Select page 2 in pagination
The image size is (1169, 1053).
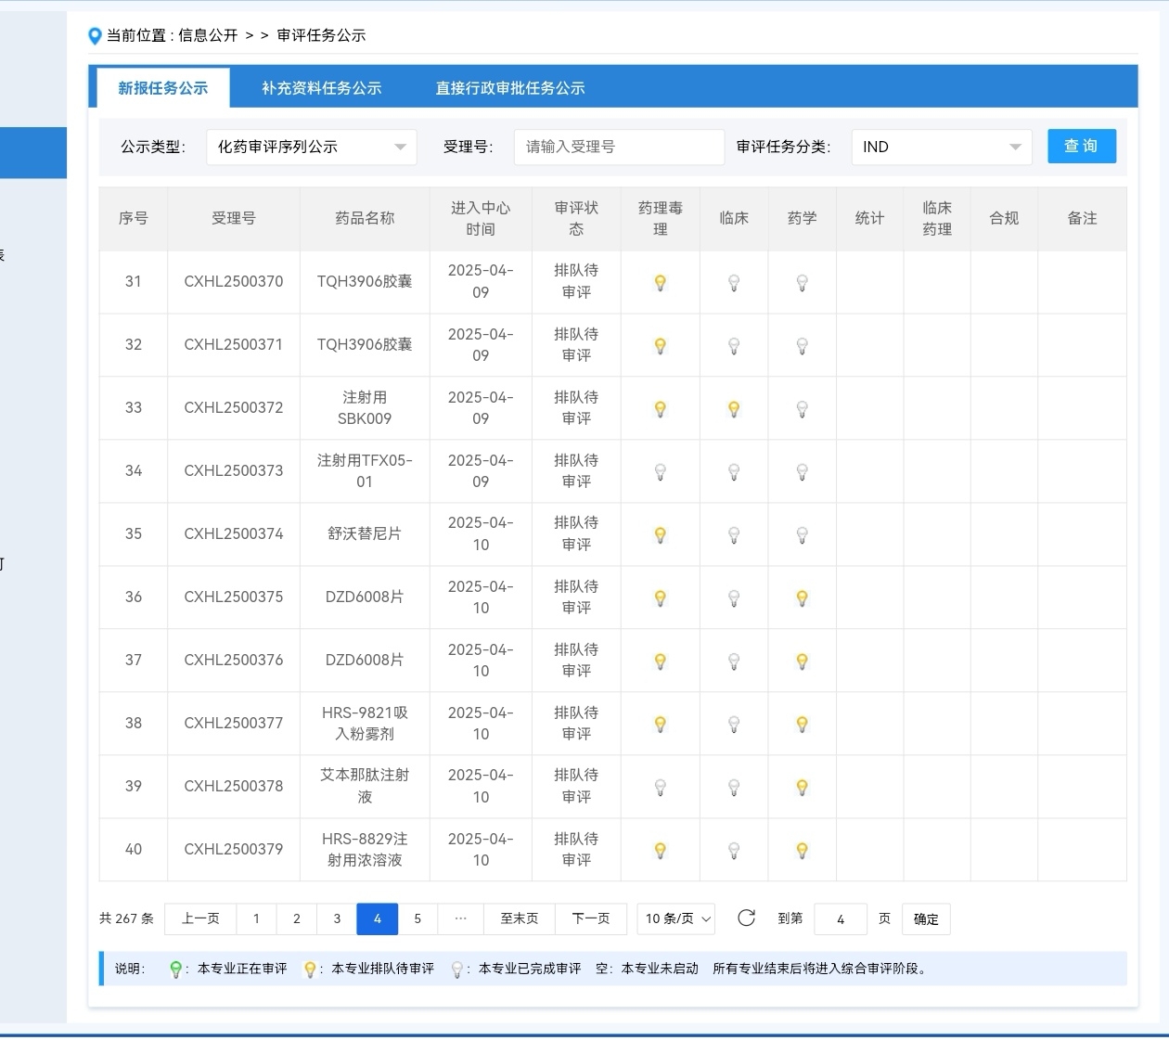(x=297, y=918)
